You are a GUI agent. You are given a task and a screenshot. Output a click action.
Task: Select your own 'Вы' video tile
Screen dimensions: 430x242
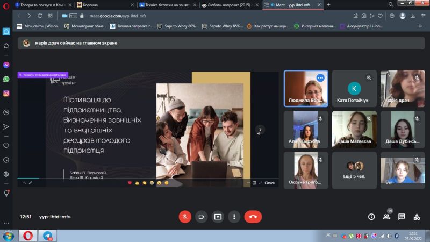(403, 170)
